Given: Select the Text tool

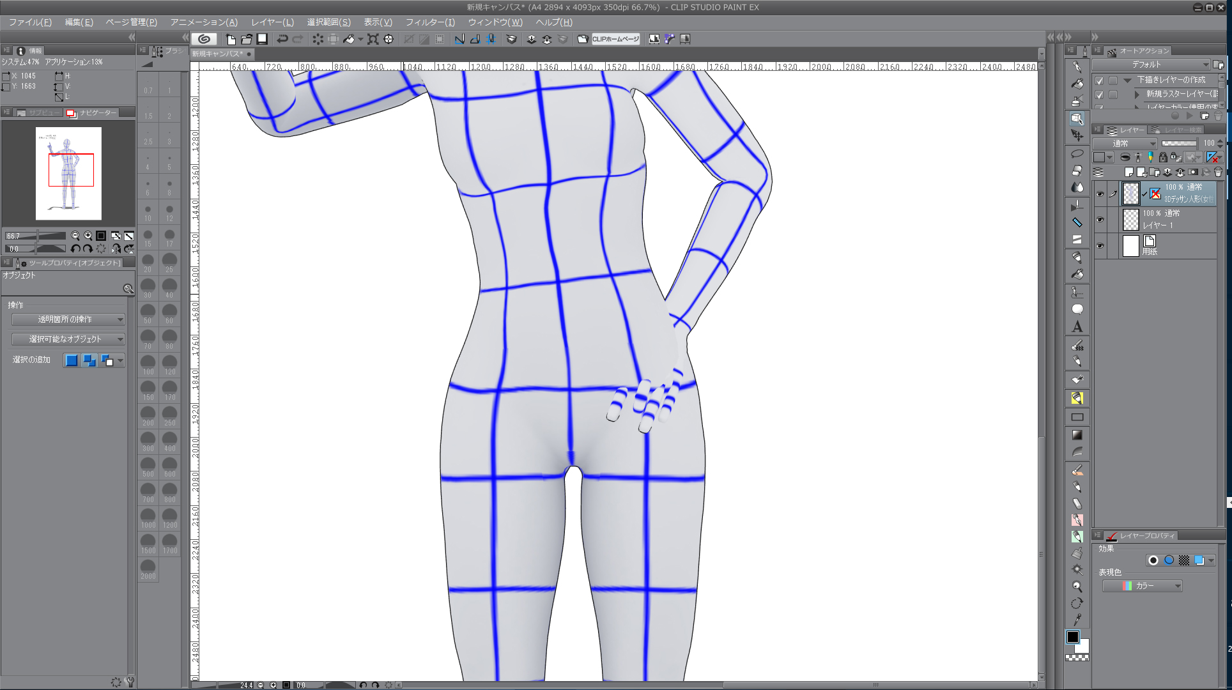Looking at the screenshot, I should (x=1077, y=327).
